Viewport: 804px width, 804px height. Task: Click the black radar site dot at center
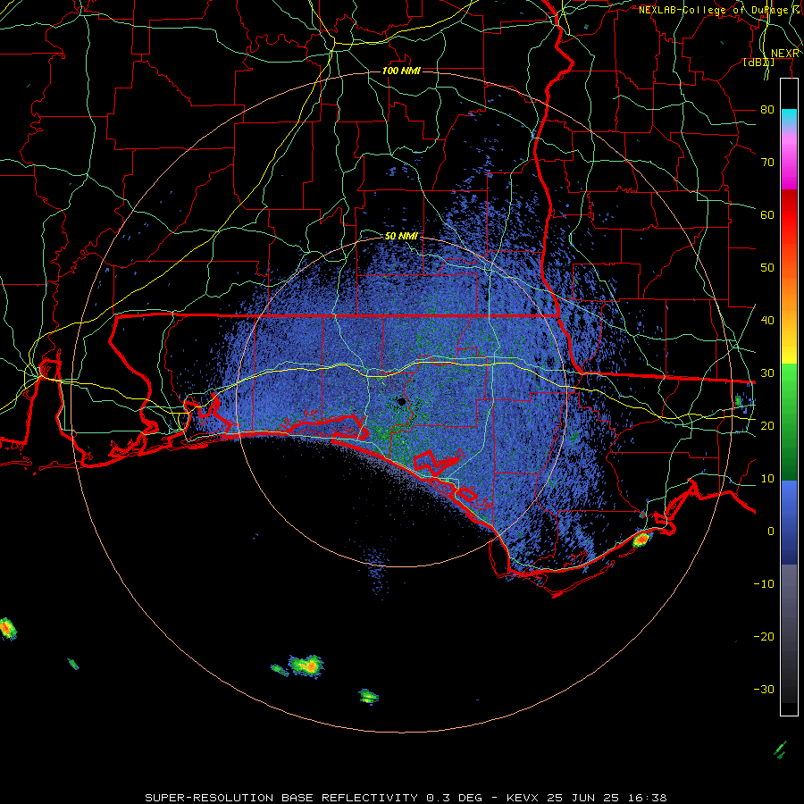coord(401,401)
